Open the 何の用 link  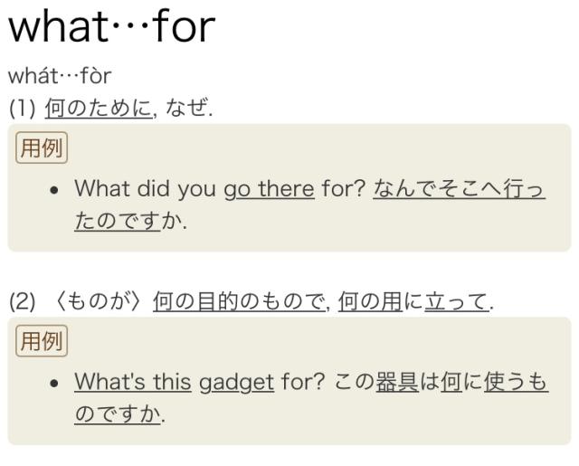point(370,301)
